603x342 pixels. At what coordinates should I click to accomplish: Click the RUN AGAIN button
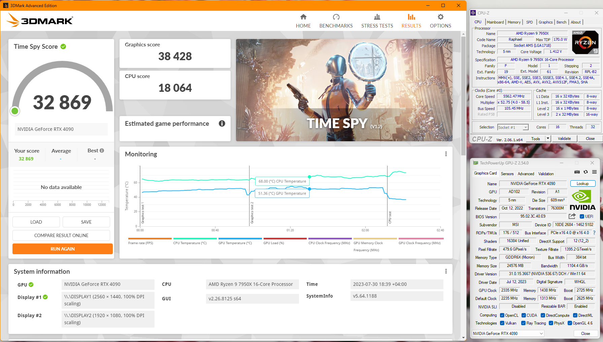click(63, 249)
